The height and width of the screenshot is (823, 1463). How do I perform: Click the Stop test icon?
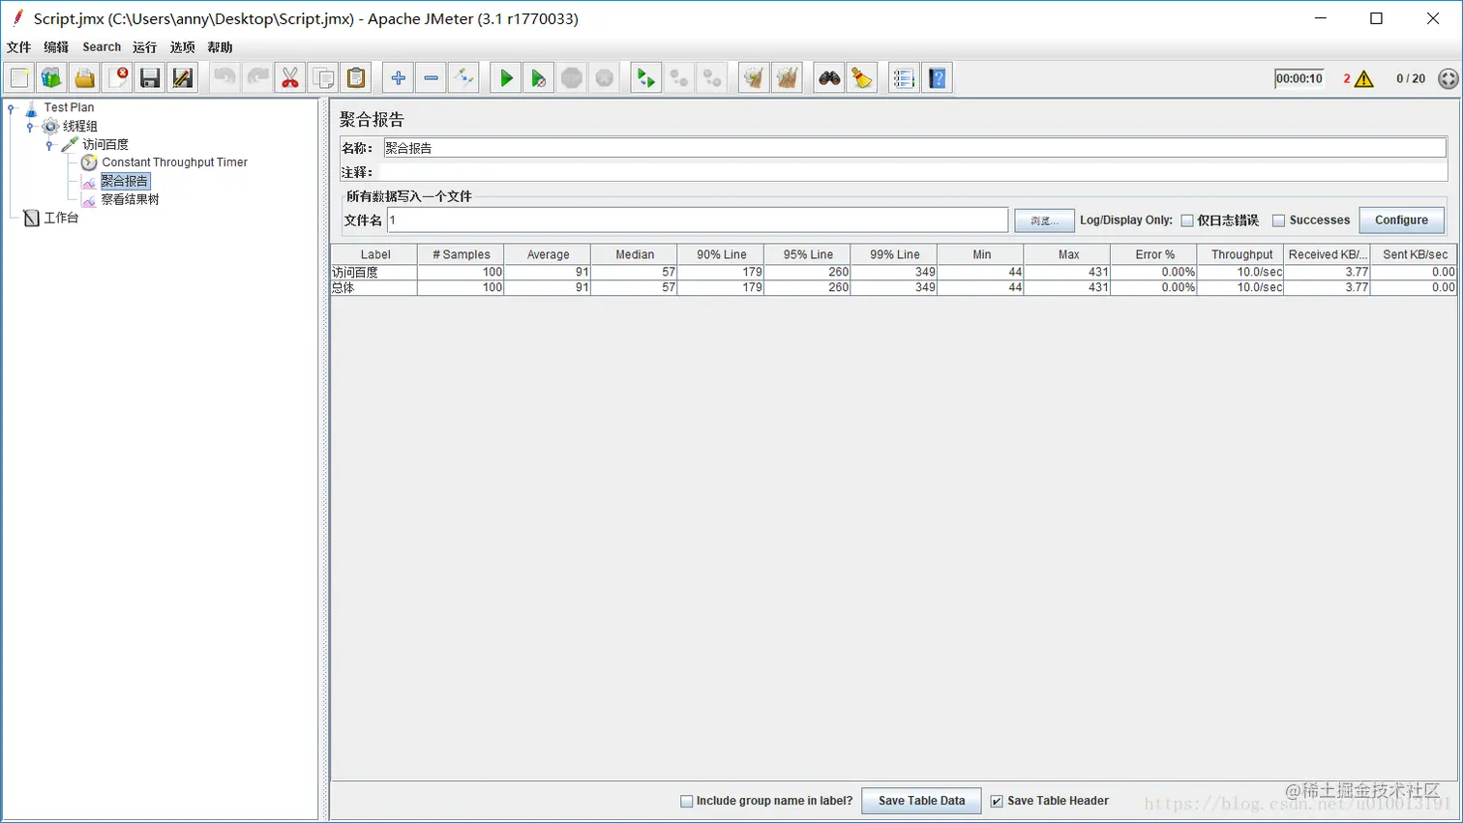[x=571, y=78]
